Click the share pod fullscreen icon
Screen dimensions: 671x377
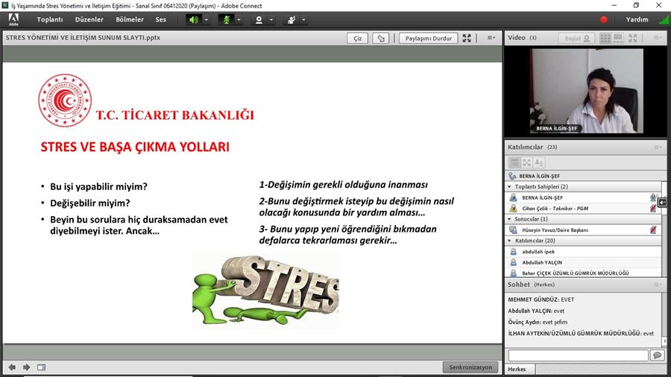pyautogui.click(x=467, y=38)
